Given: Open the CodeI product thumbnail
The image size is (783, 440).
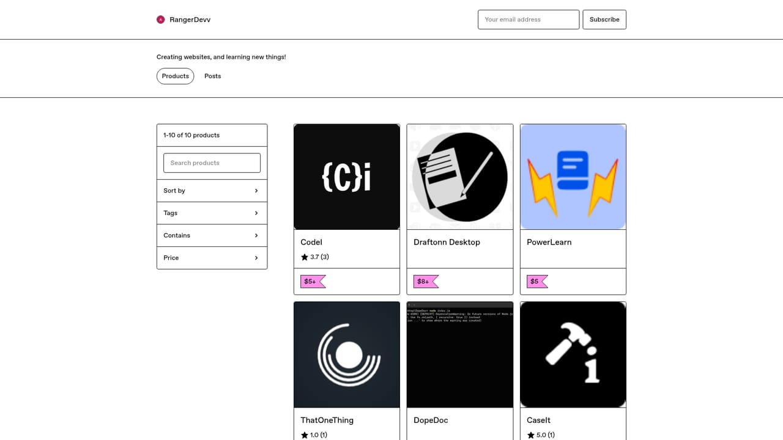Looking at the screenshot, I should tap(347, 177).
